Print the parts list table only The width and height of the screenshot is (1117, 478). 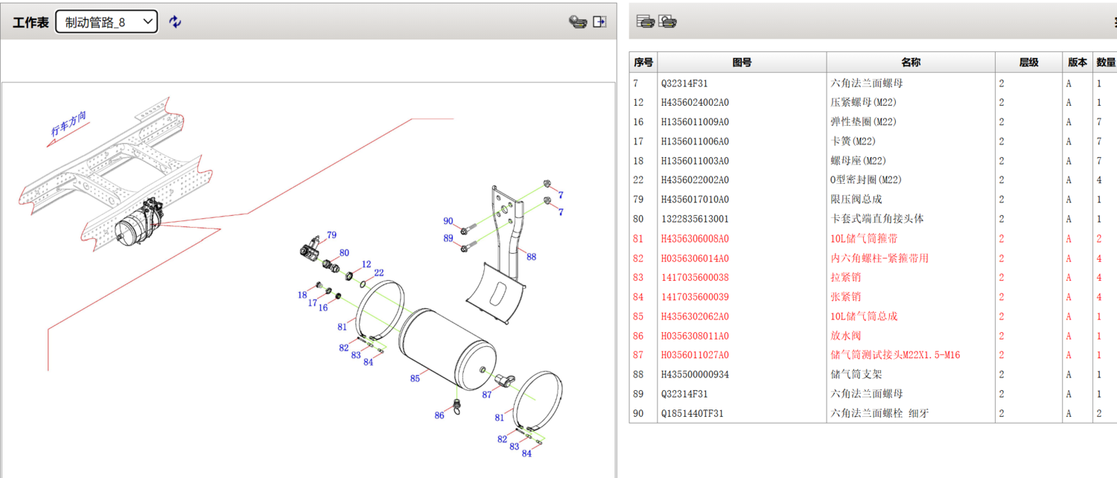click(645, 22)
